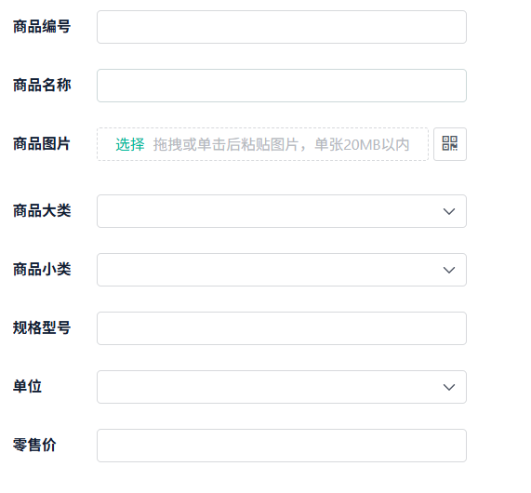Click inside the 零售价 price field
The image size is (531, 493).
pyautogui.click(x=282, y=446)
